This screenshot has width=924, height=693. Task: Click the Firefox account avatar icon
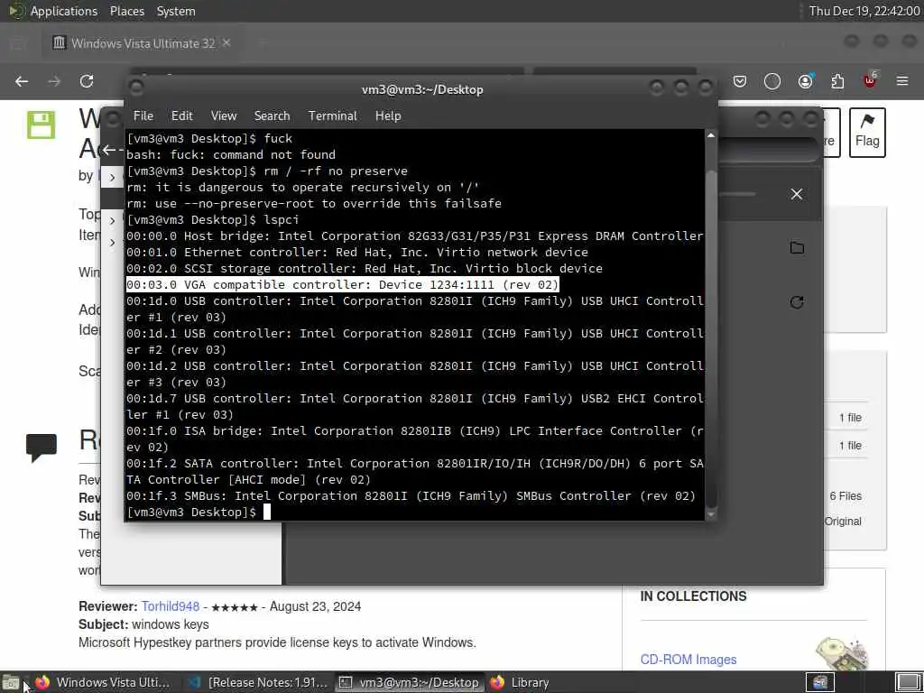pos(806,81)
